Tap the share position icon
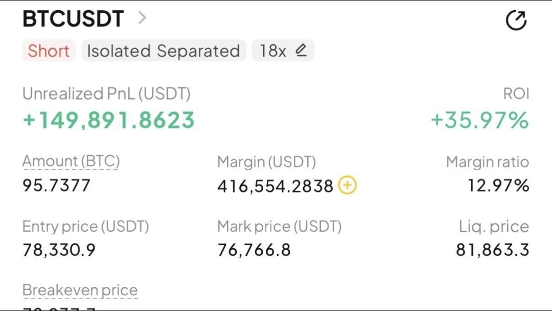Viewport: 552px width, 311px height. [x=516, y=20]
